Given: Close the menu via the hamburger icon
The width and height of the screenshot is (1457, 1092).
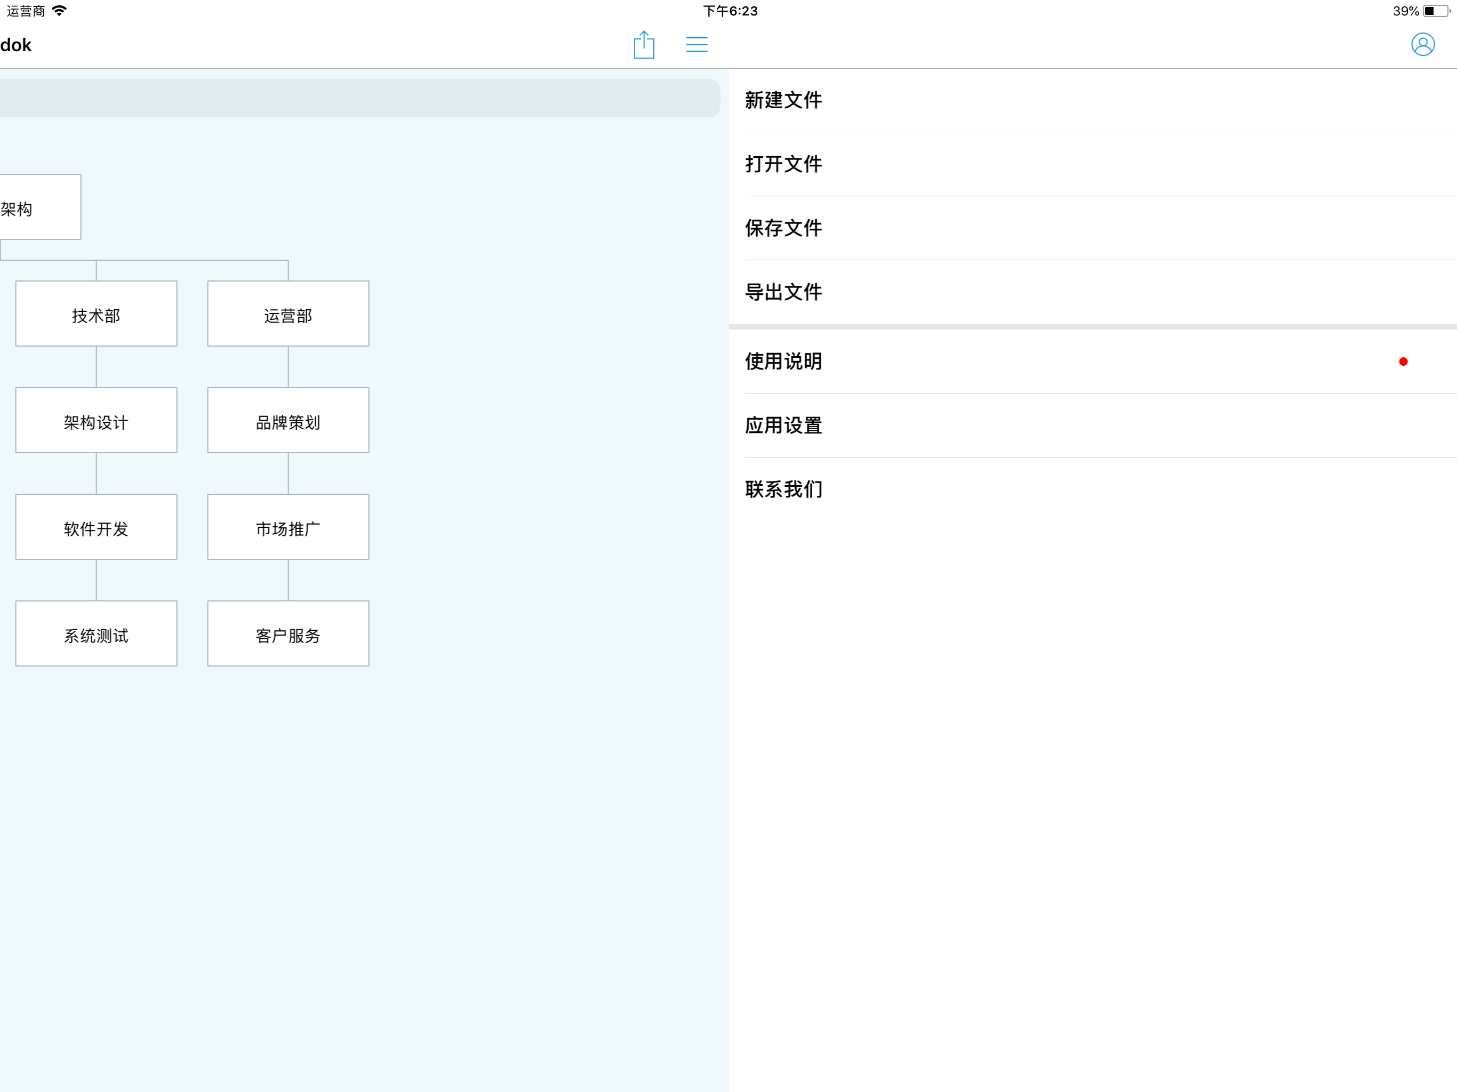Looking at the screenshot, I should (x=696, y=45).
